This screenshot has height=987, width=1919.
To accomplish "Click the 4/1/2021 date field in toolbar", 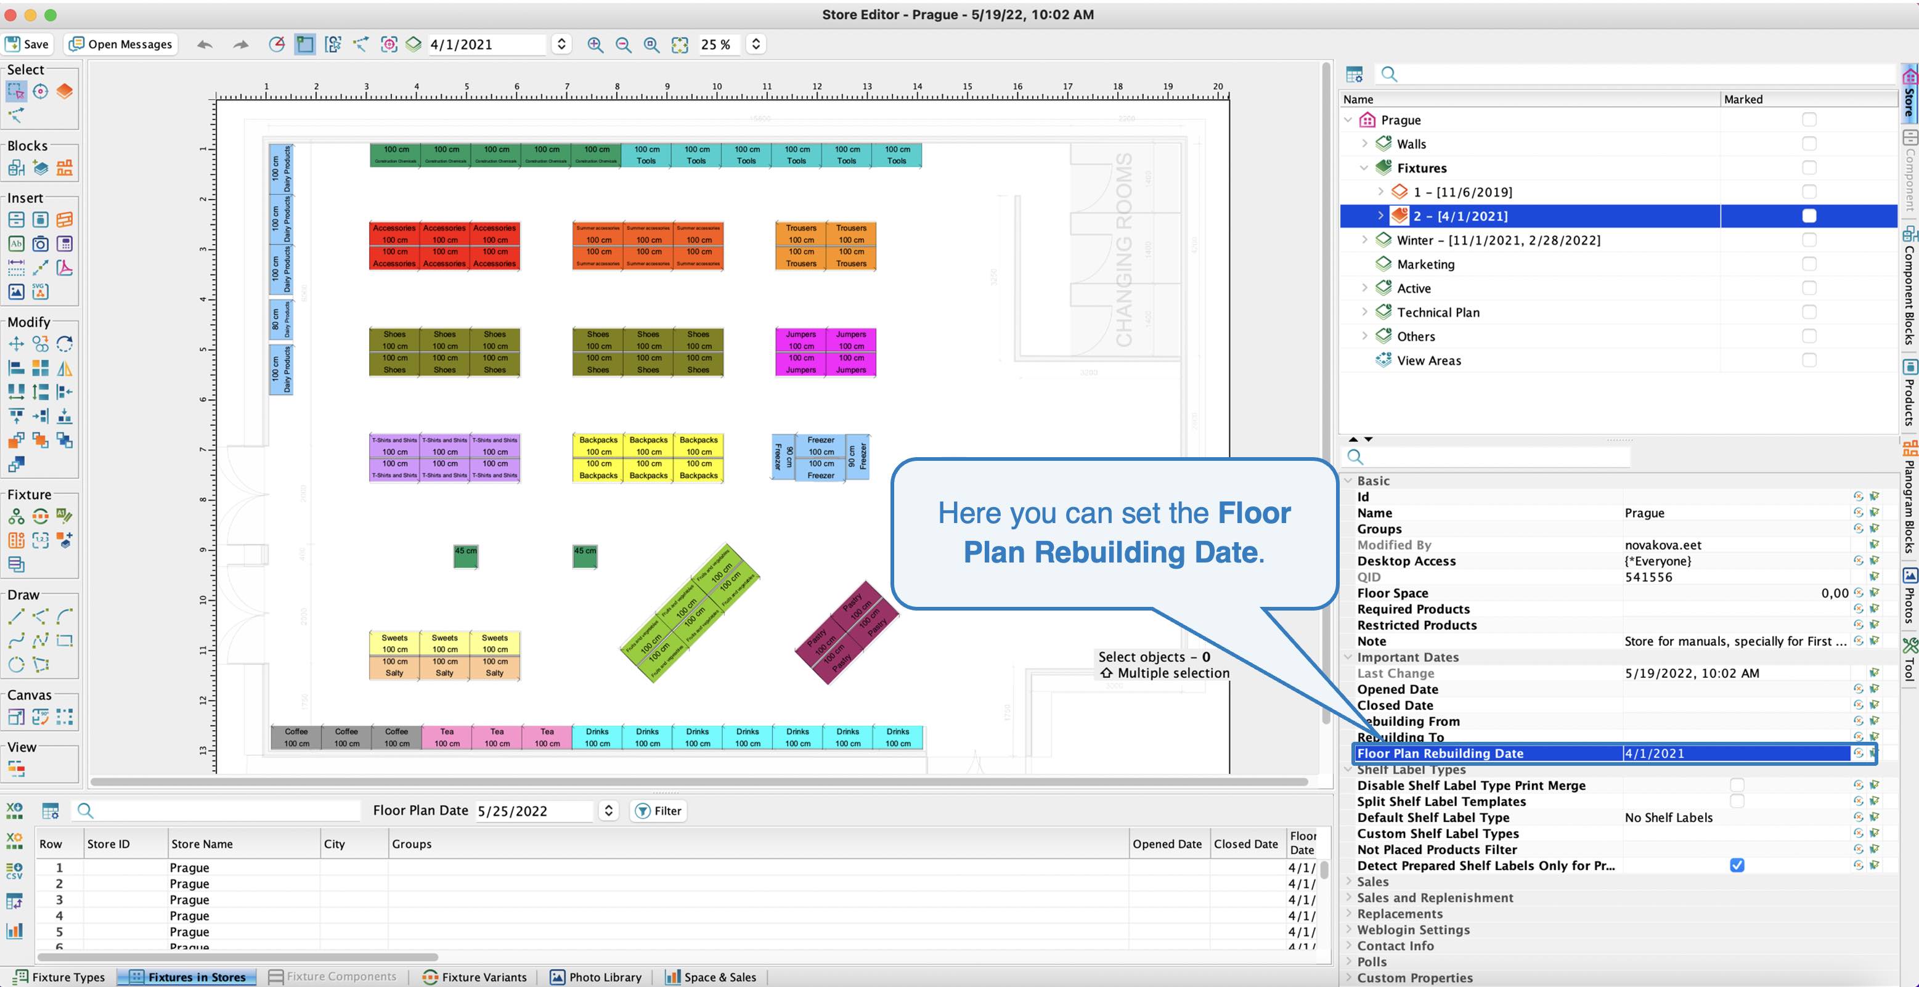I will point(487,45).
